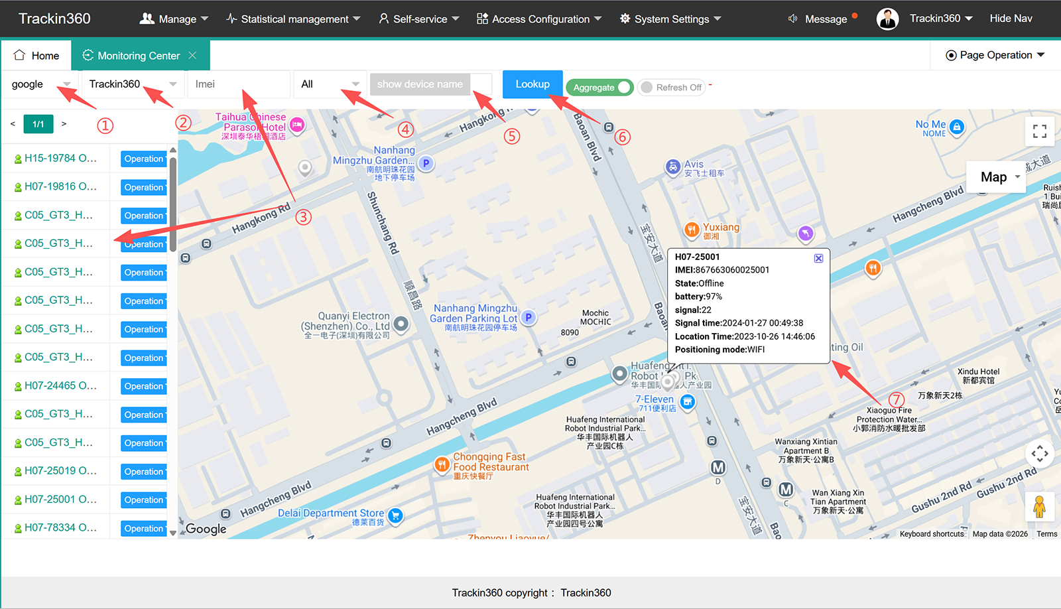The width and height of the screenshot is (1061, 609).
Task: Click the Chongqing Fast Food Restaurant marker
Action: 442,464
